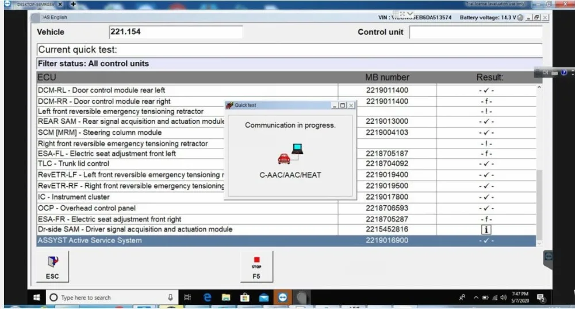Click the Result: column header
This screenshot has height=309, width=575.
tap(490, 77)
